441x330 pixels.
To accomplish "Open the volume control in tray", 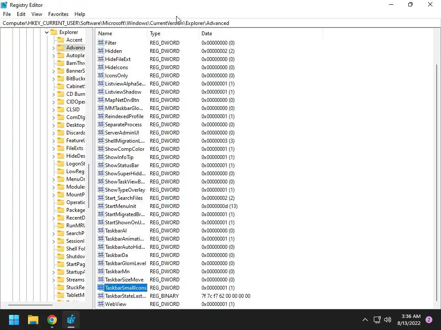I will point(388,320).
